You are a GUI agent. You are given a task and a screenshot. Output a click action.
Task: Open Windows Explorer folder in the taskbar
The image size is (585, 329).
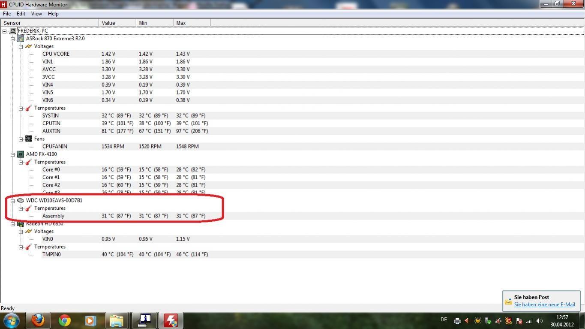(x=117, y=320)
